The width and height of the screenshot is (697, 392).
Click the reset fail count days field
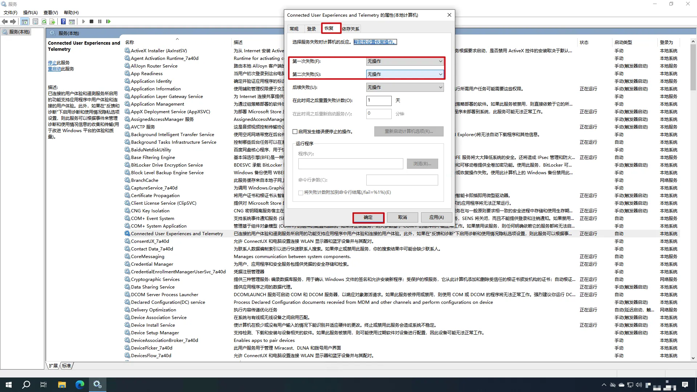(379, 101)
